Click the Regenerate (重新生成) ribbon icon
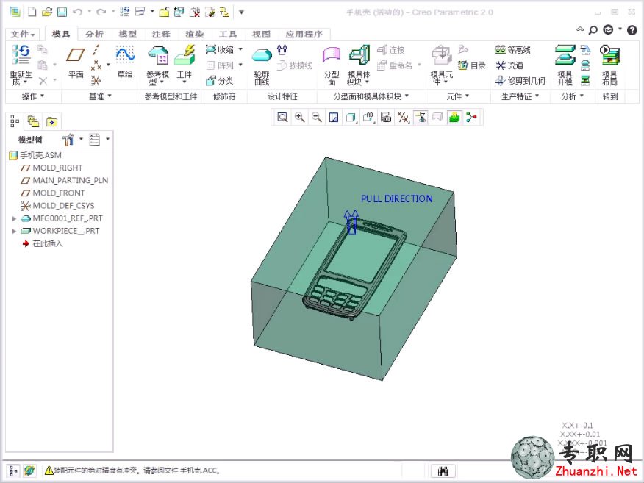This screenshot has width=644, height=483. [x=21, y=65]
